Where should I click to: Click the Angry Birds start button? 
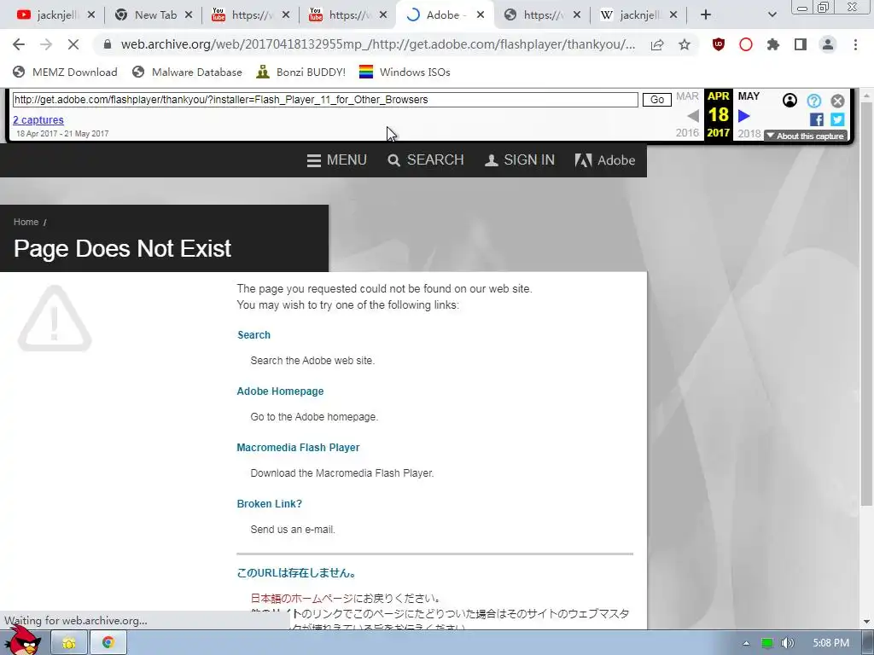(23, 641)
